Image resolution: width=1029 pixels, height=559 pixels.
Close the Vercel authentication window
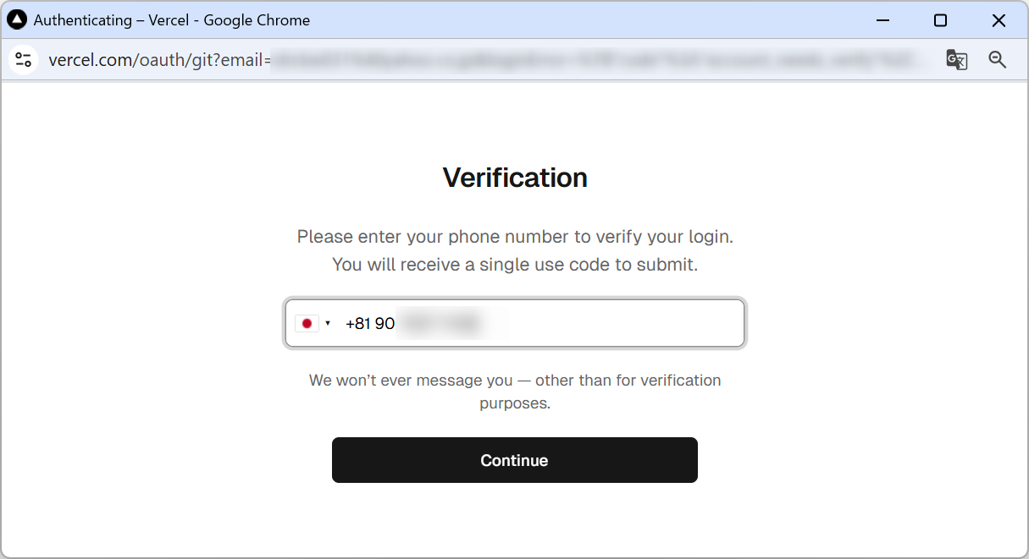coord(999,20)
